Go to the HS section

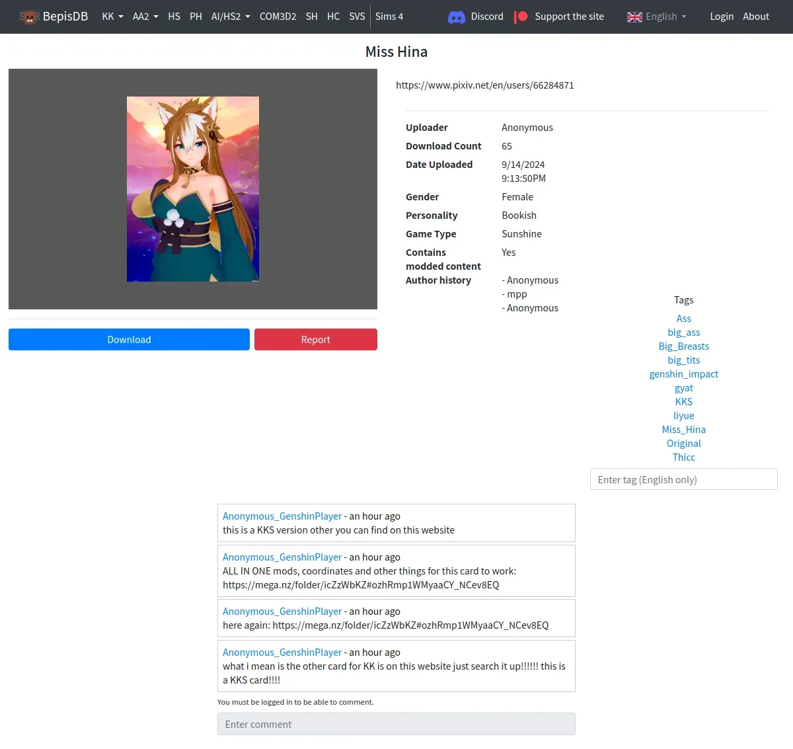(174, 17)
